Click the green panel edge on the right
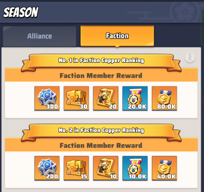The image size is (204, 192). pos(203,27)
